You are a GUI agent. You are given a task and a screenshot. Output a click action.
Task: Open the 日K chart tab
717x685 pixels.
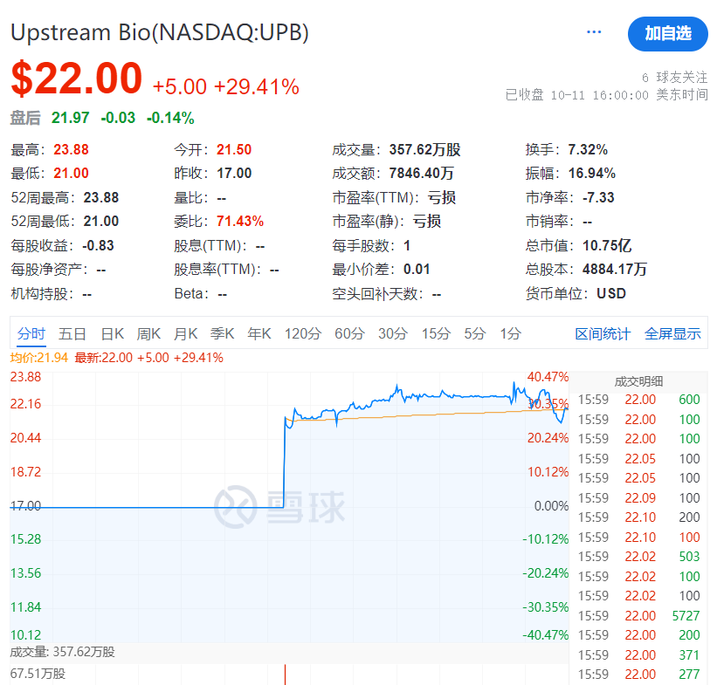(112, 333)
